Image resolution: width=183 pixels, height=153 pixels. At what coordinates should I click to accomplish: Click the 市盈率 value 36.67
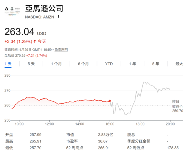click(x=103, y=141)
